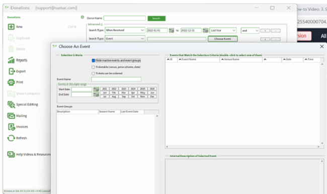Open the When Received search type dropdown
This screenshot has height=194, width=327.
[x=125, y=30]
